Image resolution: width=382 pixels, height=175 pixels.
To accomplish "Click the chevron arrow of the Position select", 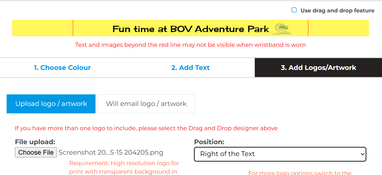I will pos(362,154).
